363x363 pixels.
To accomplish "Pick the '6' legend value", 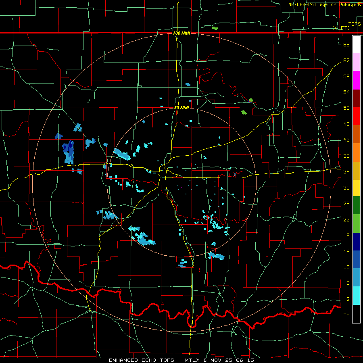I will pyautogui.click(x=348, y=283).
